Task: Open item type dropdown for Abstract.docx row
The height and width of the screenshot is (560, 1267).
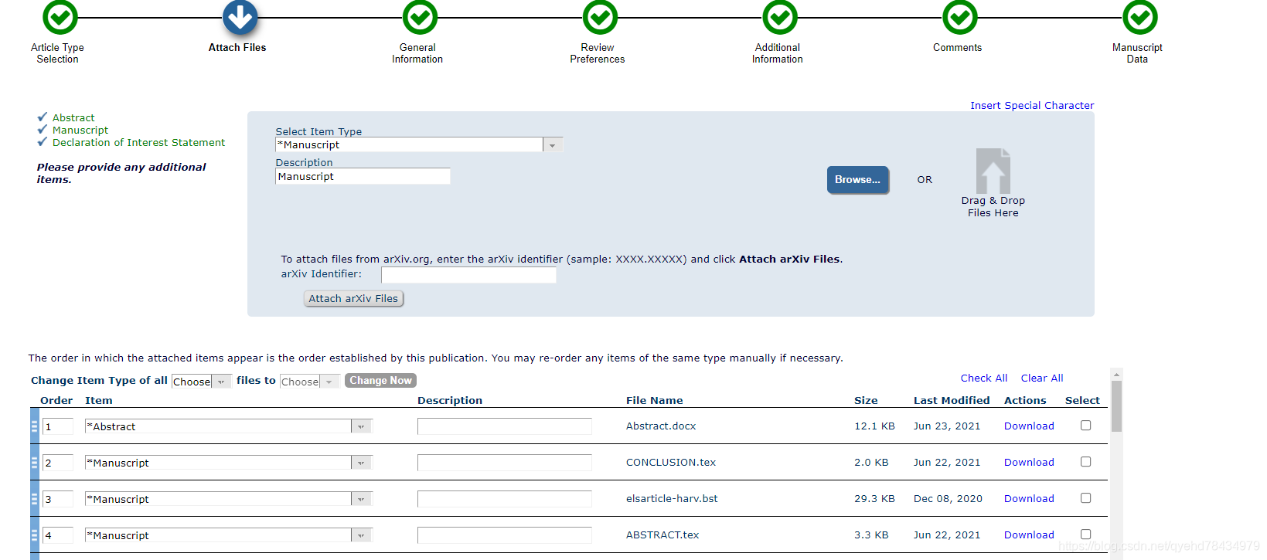Action: (229, 426)
